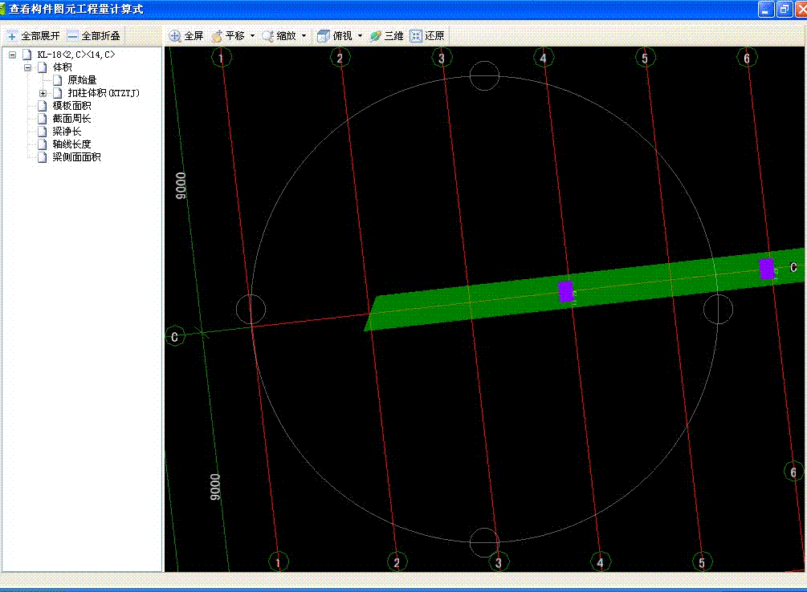Select the 扣柱体积(KTZTJ) tree item

[x=104, y=93]
